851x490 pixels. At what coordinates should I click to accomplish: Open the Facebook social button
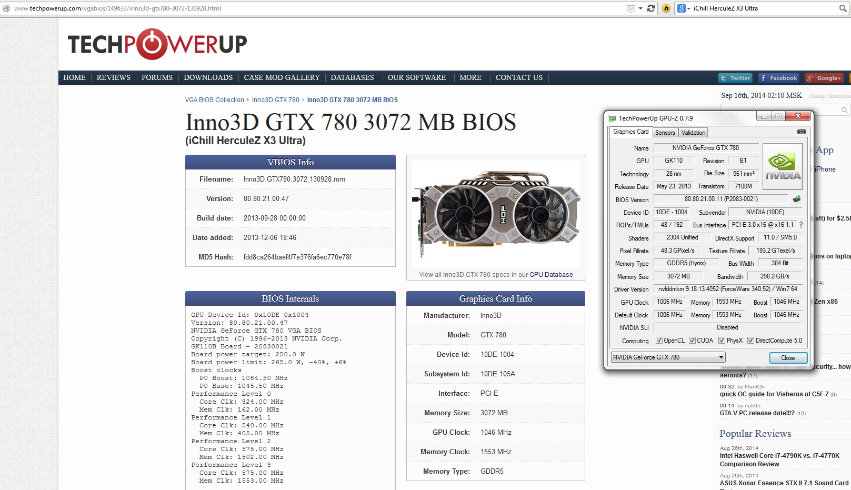[x=779, y=78]
